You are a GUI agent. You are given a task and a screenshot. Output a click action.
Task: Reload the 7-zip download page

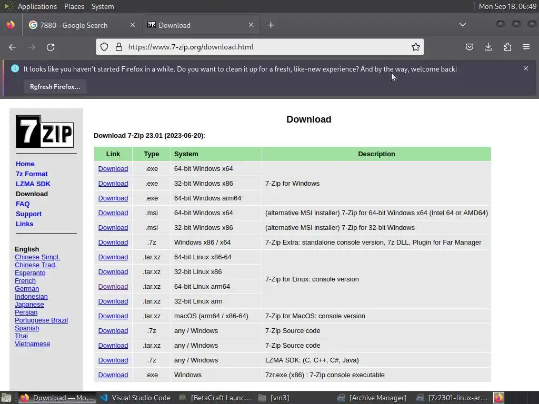pos(51,47)
